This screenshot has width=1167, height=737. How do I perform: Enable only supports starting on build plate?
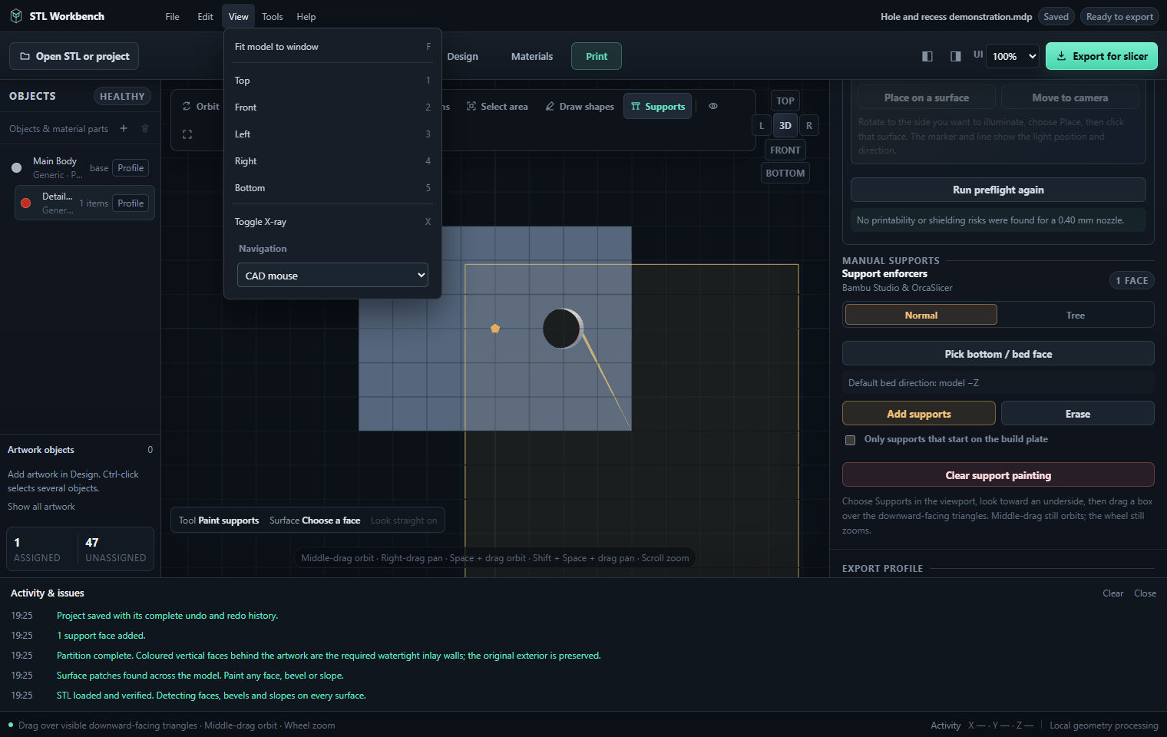tap(850, 440)
